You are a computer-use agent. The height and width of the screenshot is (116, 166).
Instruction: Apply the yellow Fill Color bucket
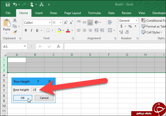(59, 30)
